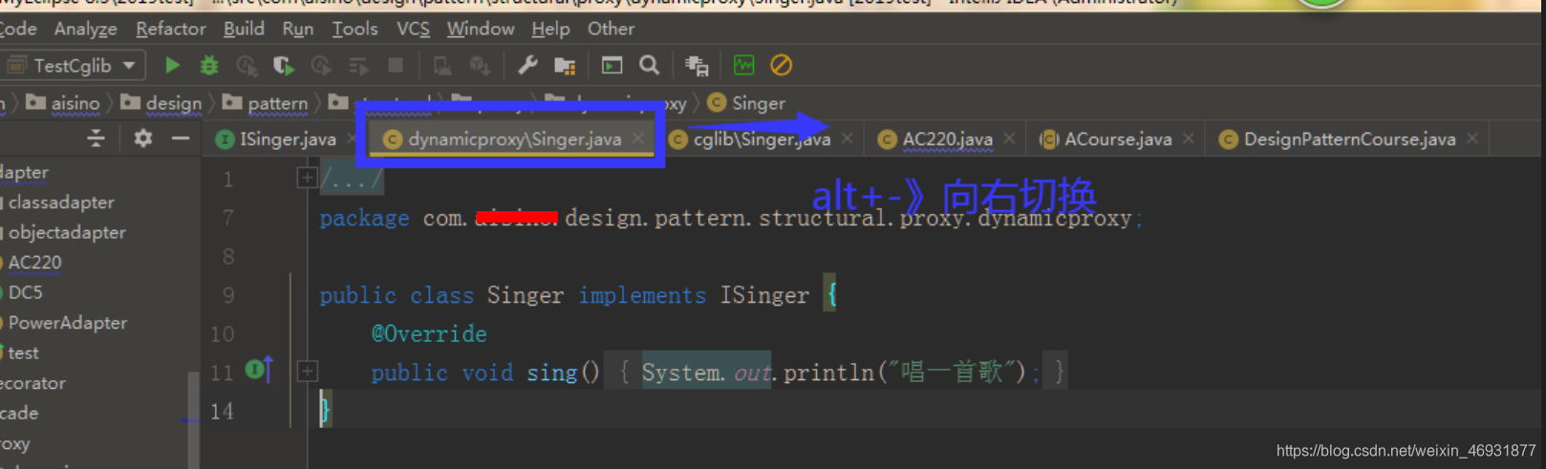Click the println call text
The height and width of the screenshot is (469, 1546).
(828, 373)
